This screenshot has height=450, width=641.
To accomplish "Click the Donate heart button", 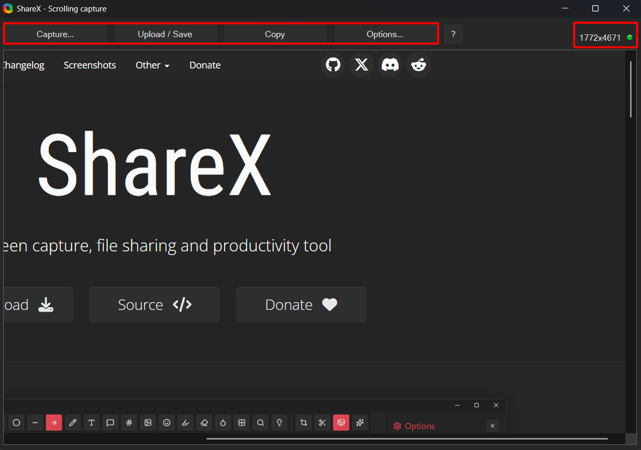I will [x=301, y=305].
